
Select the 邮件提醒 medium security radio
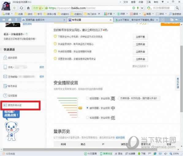(87, 108)
